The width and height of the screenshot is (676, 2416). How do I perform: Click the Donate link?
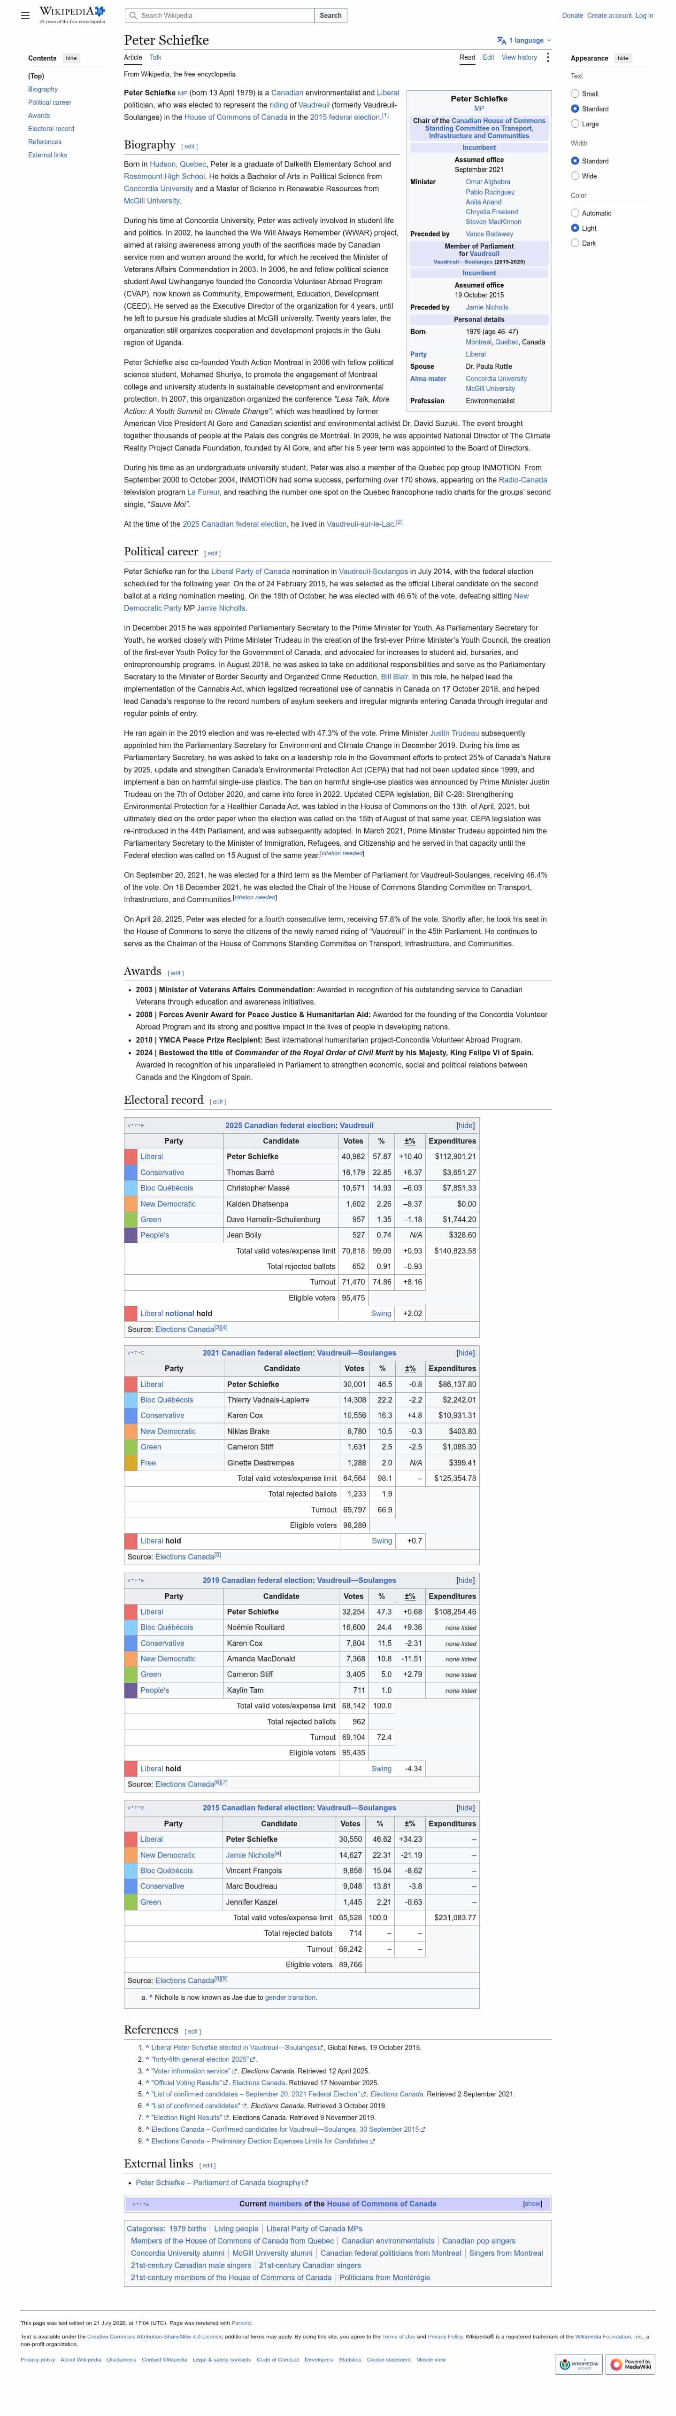pos(573,16)
